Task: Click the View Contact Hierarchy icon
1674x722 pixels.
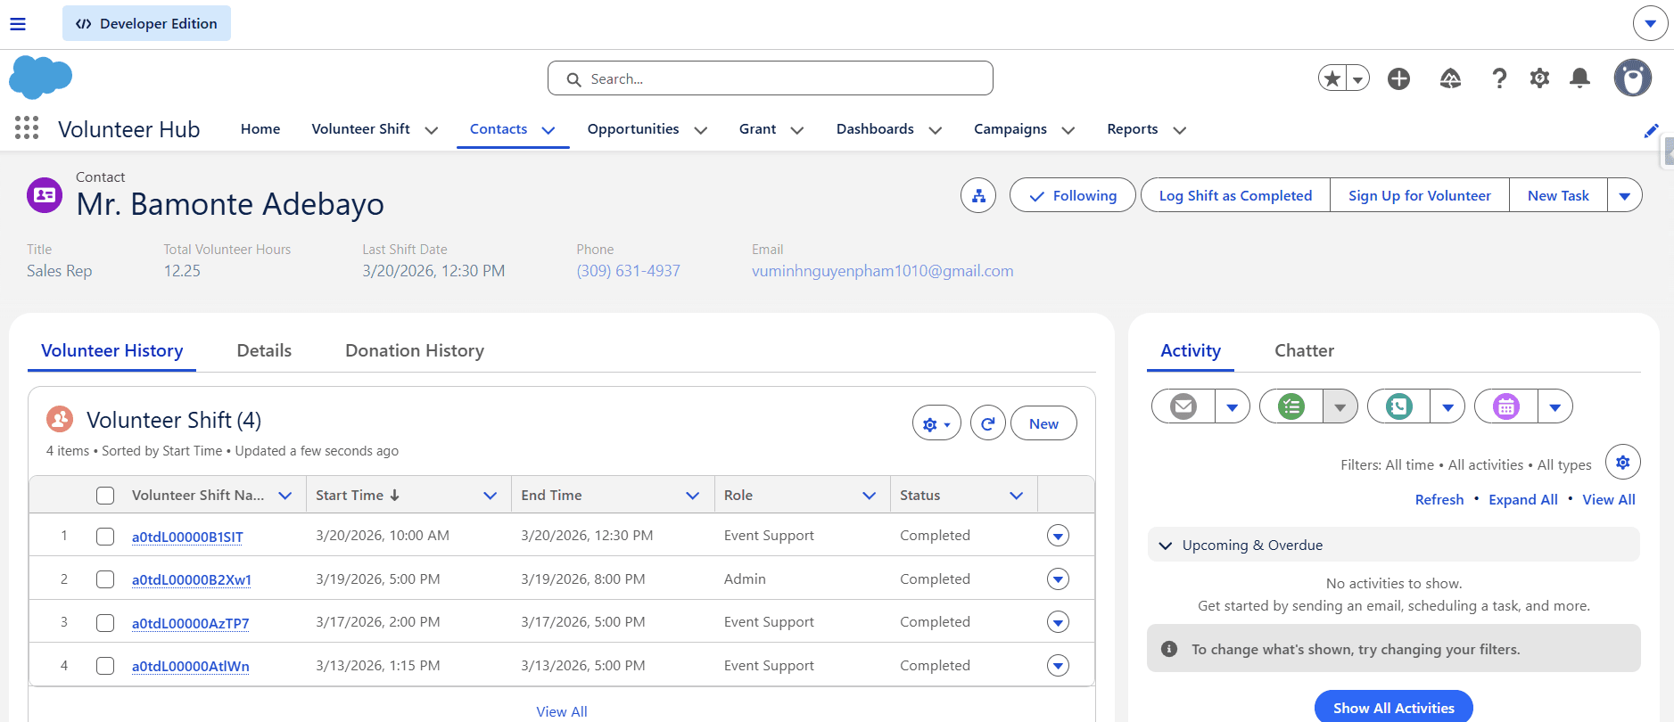Action: pos(978,195)
